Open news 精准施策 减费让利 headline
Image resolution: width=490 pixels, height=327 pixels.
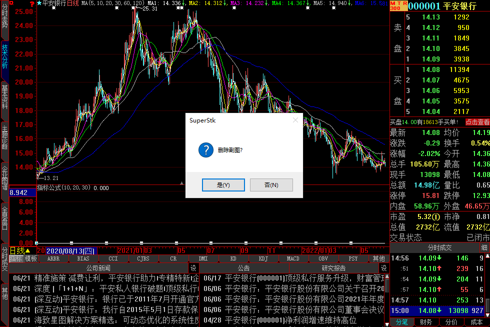(106, 278)
